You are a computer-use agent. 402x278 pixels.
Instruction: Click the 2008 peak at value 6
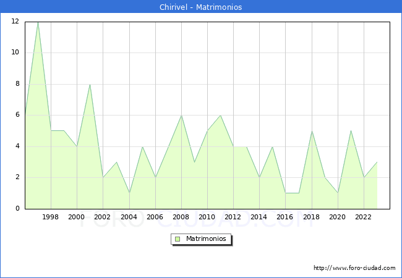coord(181,116)
